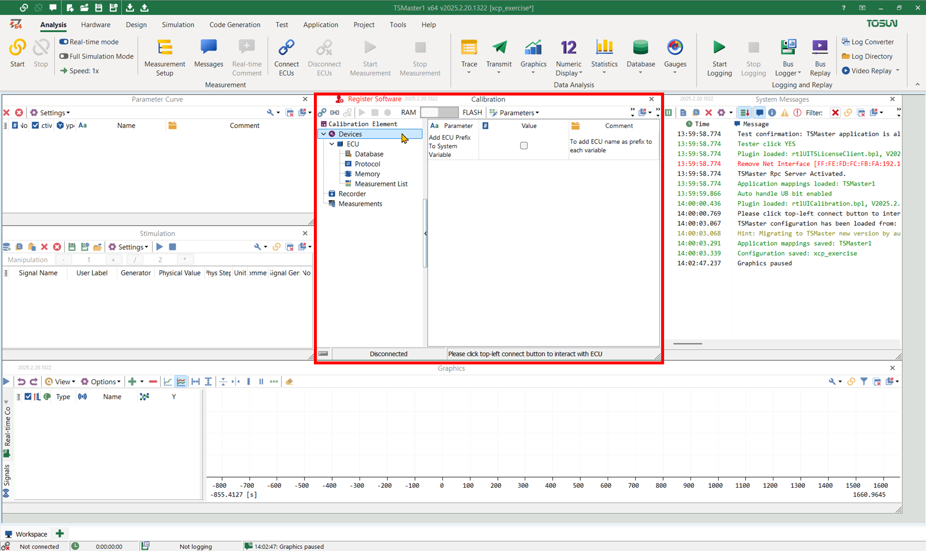Open Measurement Setup
Screen dimensions: 926x551
pyautogui.click(x=165, y=58)
